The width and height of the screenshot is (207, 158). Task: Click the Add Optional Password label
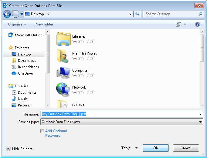(56, 133)
